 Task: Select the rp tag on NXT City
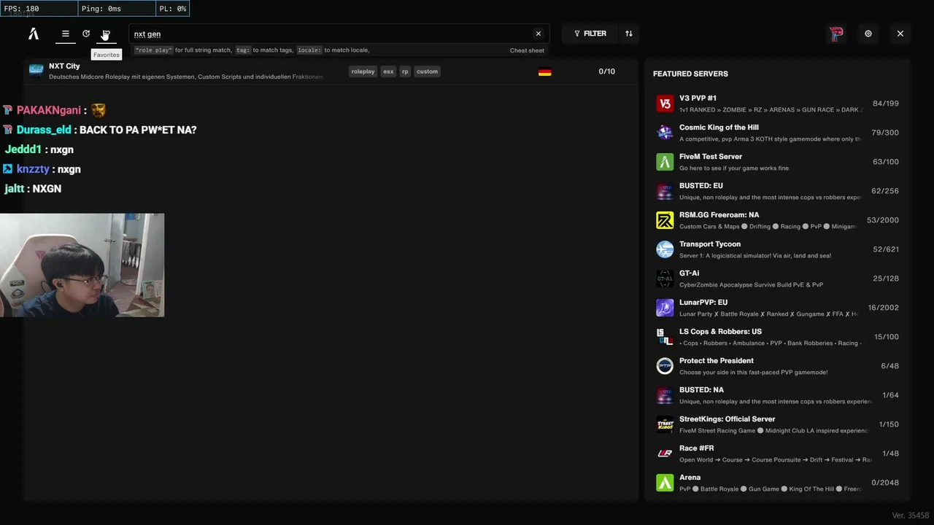[405, 71]
